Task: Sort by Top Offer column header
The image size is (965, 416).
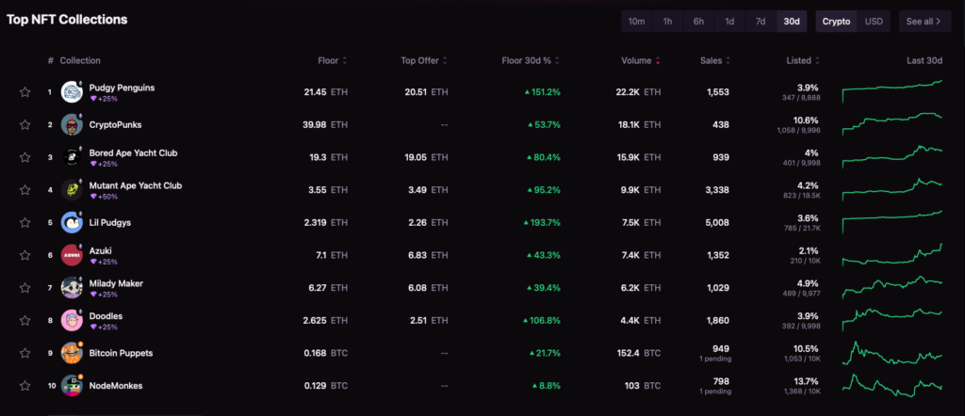Action: coord(424,61)
